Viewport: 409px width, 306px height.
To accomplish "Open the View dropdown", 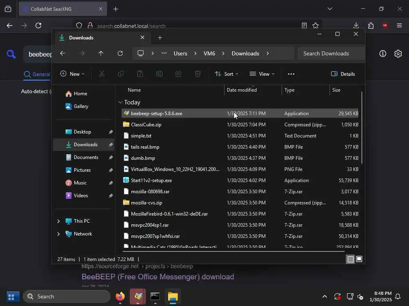I will [x=262, y=74].
